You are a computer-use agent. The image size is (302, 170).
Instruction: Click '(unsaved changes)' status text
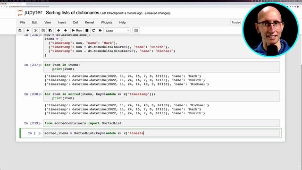pyautogui.click(x=158, y=13)
